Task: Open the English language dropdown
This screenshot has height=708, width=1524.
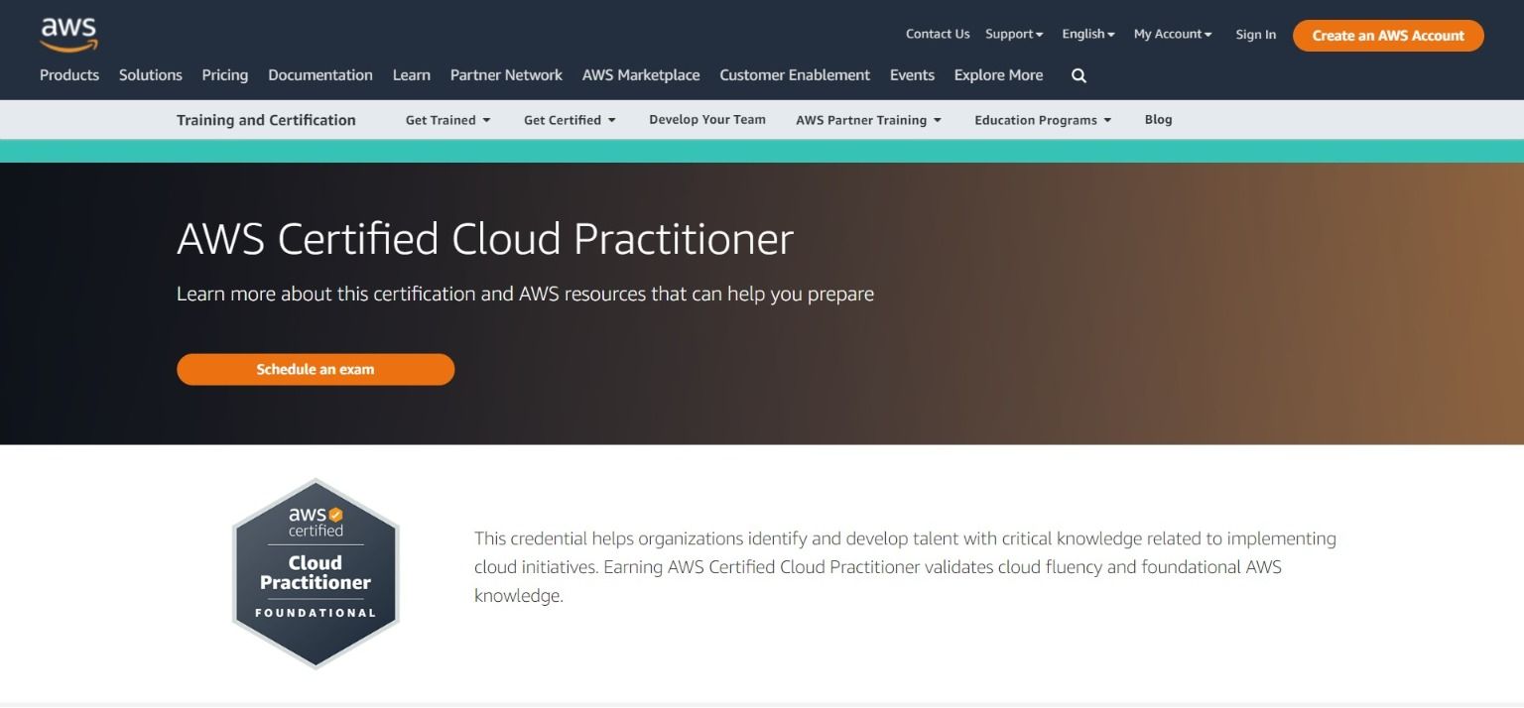Action: point(1087,34)
